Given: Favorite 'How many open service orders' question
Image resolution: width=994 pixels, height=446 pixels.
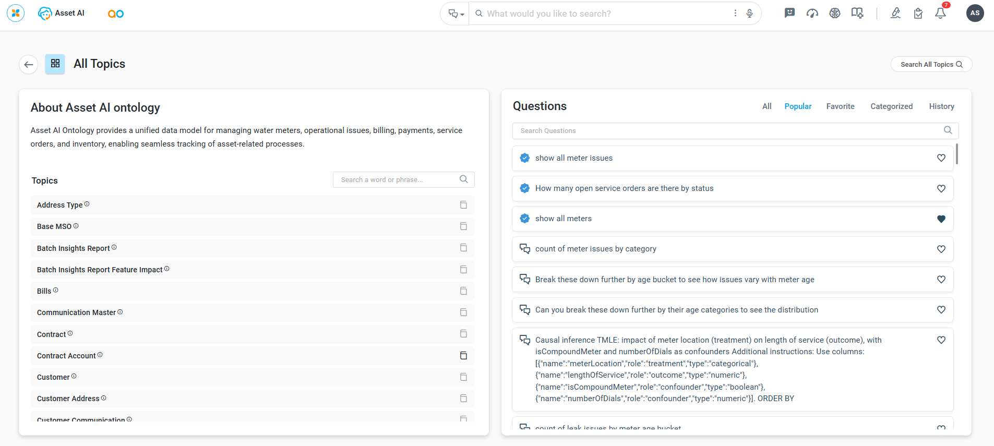Looking at the screenshot, I should click(941, 188).
